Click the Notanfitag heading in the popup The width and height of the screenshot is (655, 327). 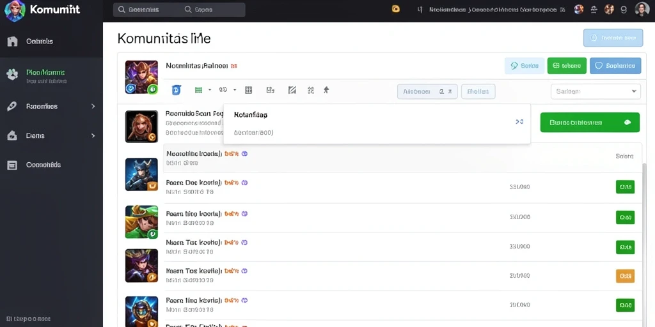coord(251,115)
